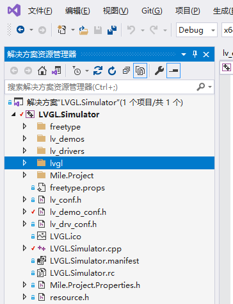Select Mile.Project.Properties.h file

[95, 285]
